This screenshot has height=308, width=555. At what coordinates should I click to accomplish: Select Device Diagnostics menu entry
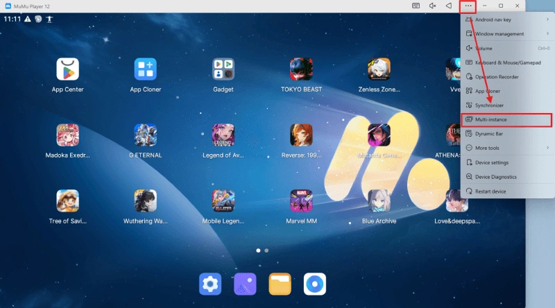point(508,177)
